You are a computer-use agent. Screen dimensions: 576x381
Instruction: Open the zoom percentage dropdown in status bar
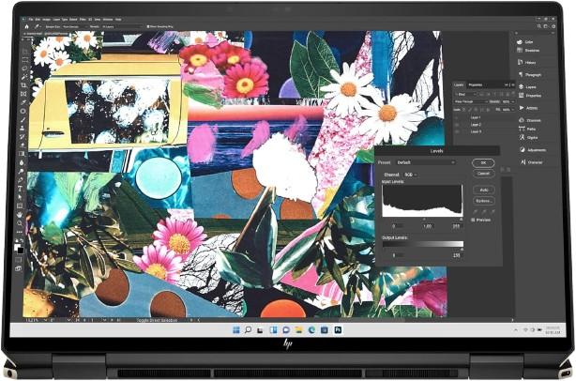(46, 320)
